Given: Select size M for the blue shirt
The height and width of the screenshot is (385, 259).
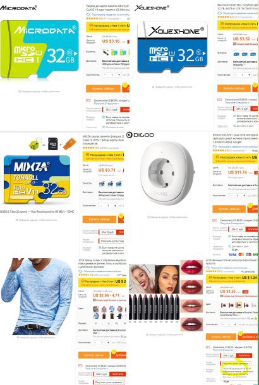Looking at the screenshot, I should pos(96,324).
